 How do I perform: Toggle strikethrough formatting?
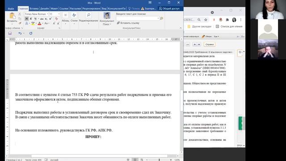click(42, 19)
